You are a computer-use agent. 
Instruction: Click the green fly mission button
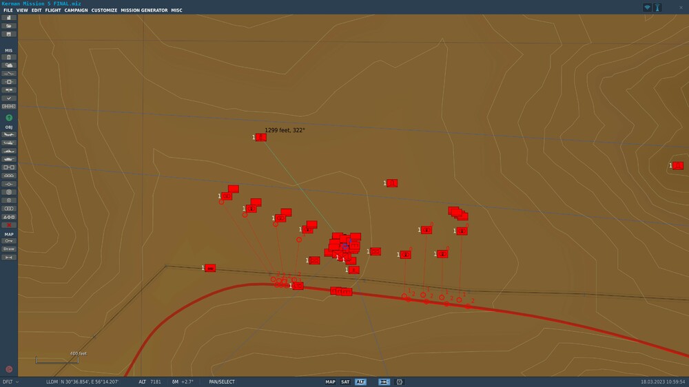click(9, 118)
